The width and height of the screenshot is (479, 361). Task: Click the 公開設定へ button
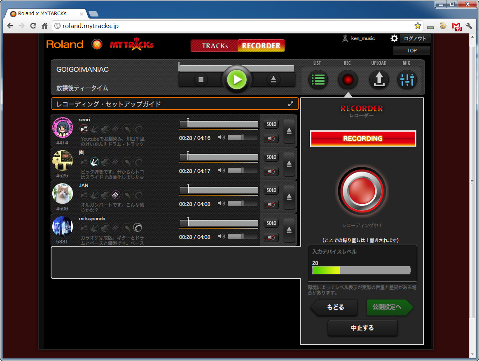coord(390,307)
